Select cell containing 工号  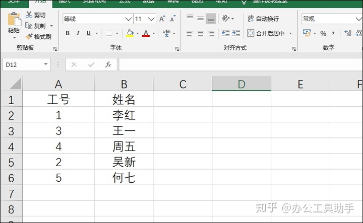point(58,99)
